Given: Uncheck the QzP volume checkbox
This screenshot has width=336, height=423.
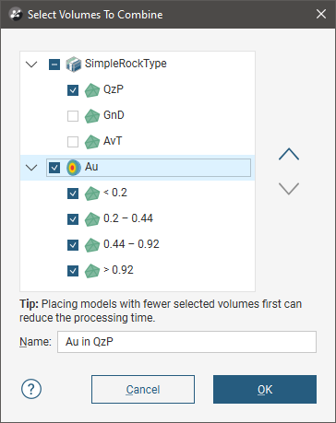Looking at the screenshot, I should 73,90.
